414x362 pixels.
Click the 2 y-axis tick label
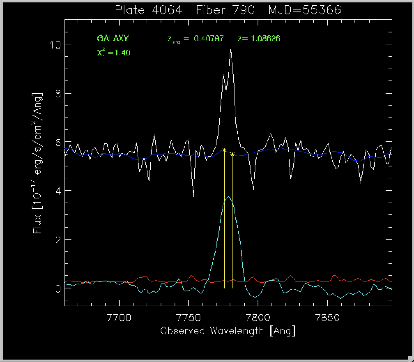point(56,239)
